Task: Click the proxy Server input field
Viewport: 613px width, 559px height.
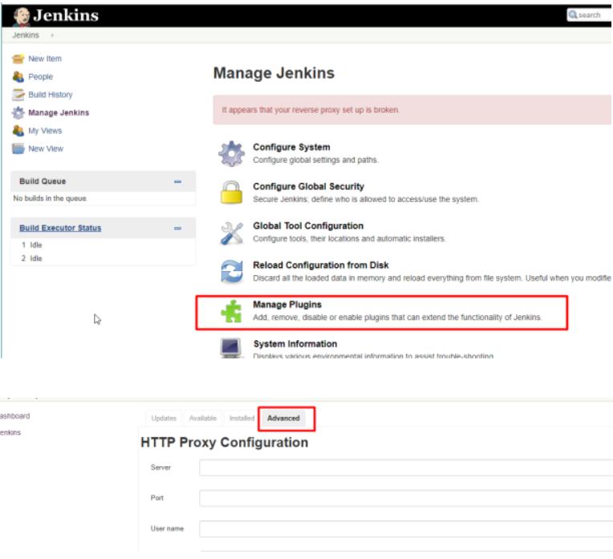Action: [x=405, y=468]
